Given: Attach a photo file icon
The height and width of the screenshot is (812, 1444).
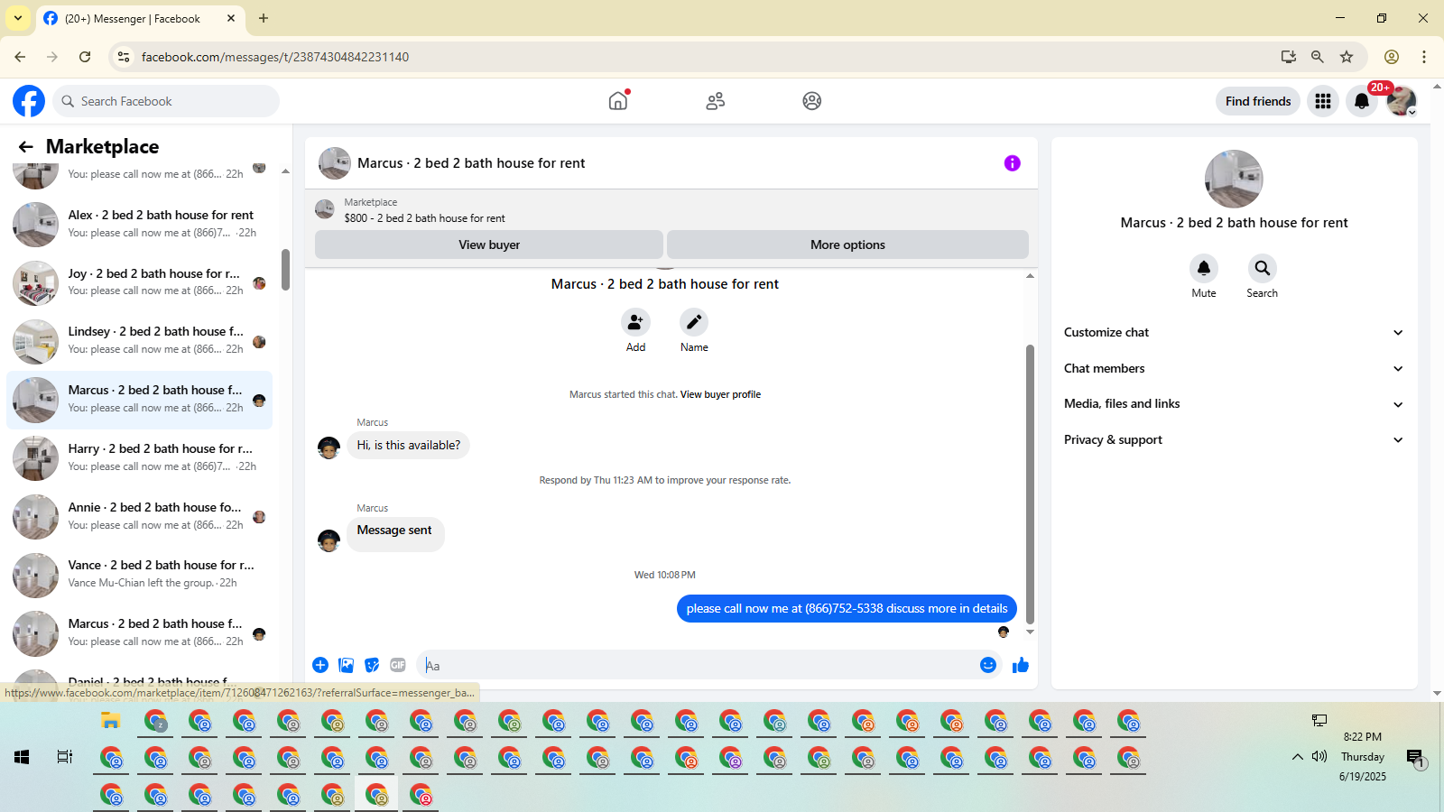Looking at the screenshot, I should click(x=346, y=665).
